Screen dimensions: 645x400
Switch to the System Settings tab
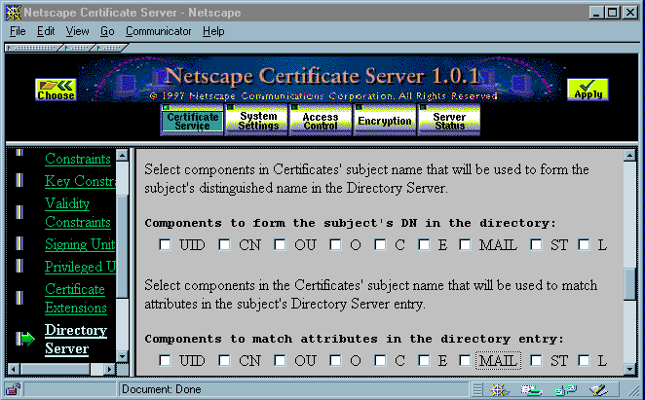point(256,121)
